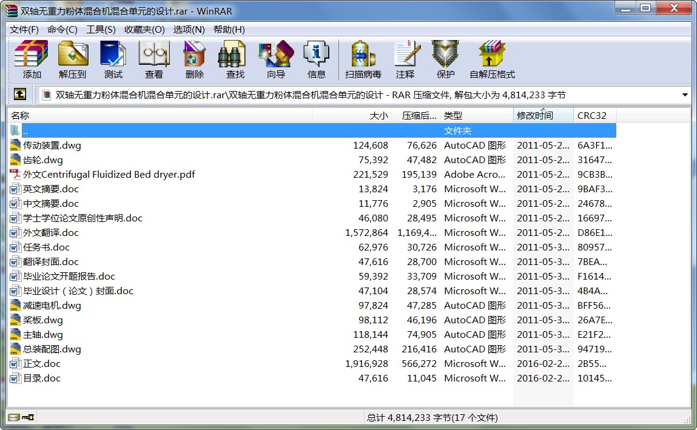
Task: Open the 文件(F) menu
Action: coord(24,30)
